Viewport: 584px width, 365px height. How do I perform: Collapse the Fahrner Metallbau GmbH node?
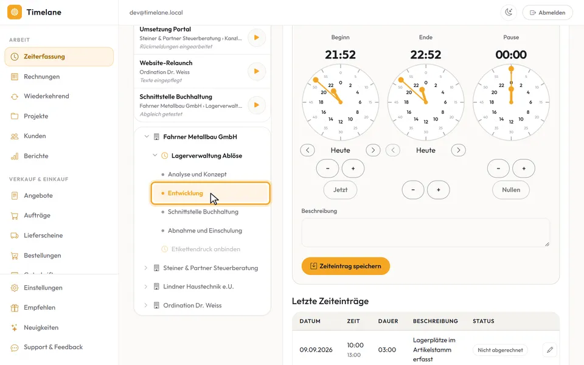(147, 137)
